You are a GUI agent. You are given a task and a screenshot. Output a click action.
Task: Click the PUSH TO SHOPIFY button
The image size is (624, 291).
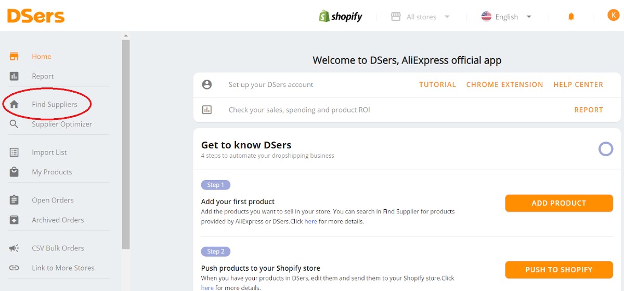point(559,270)
